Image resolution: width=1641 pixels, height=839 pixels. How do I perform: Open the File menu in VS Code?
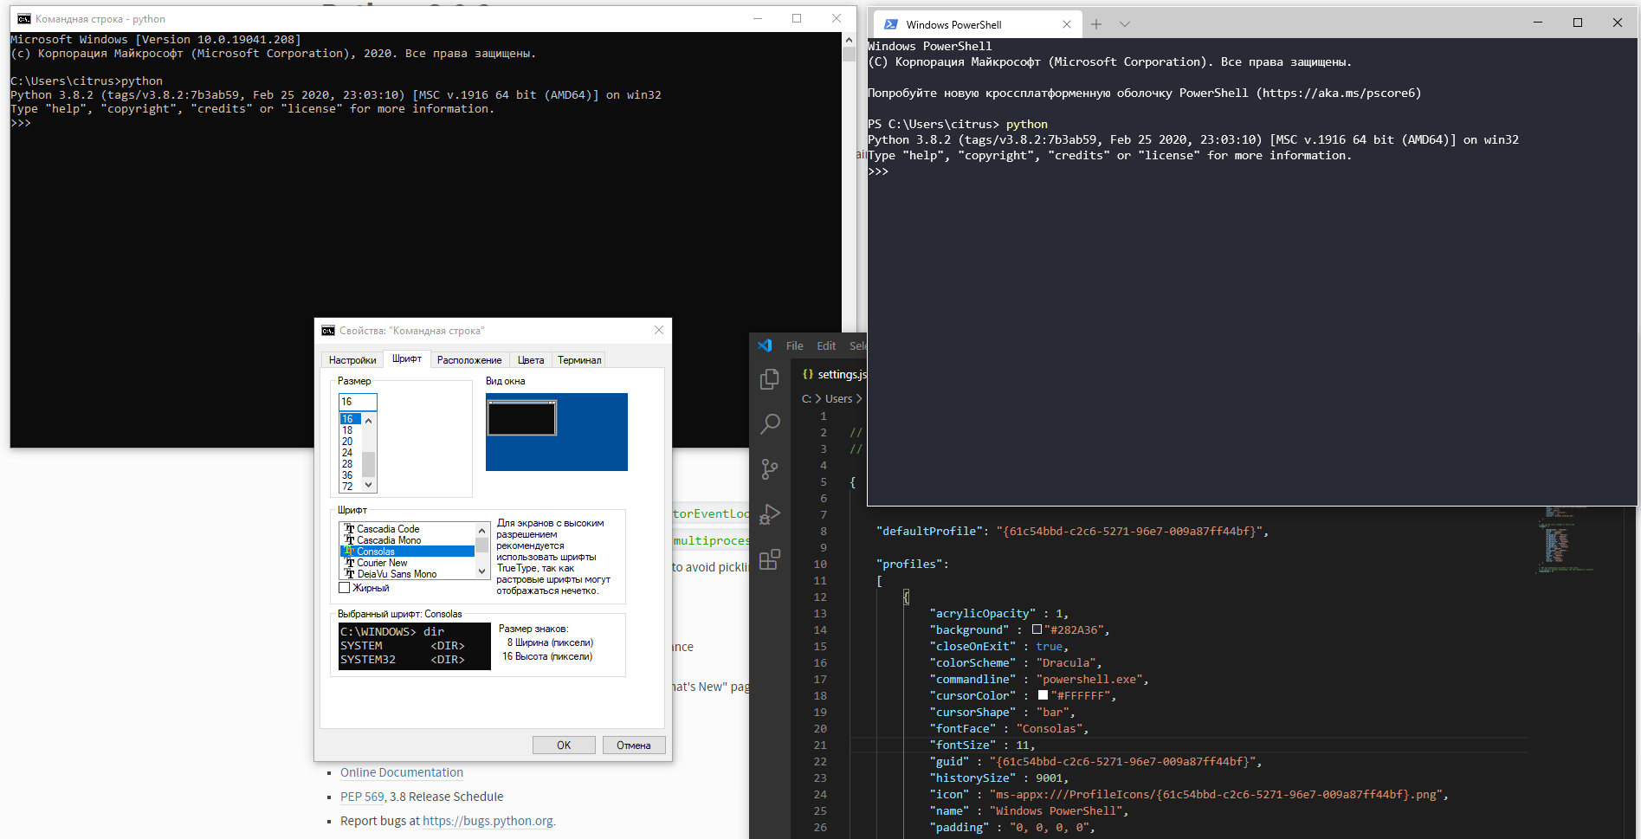tap(794, 345)
